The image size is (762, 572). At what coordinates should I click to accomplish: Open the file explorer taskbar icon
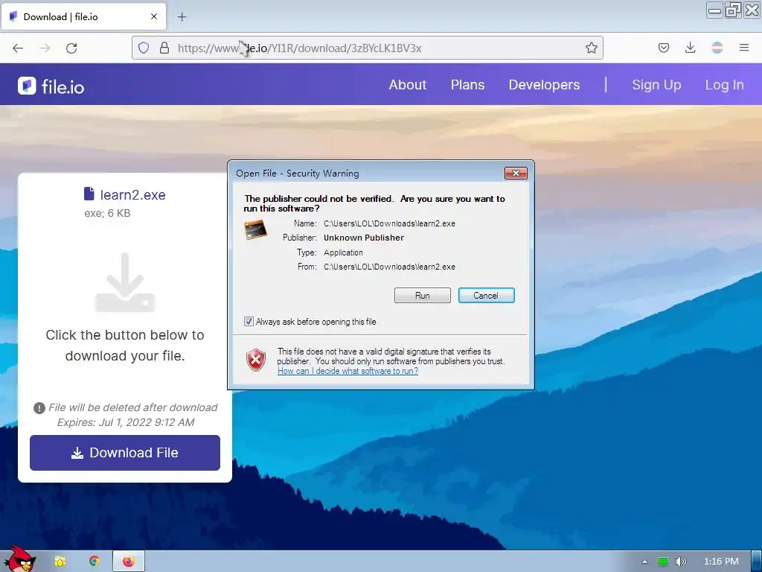tap(60, 562)
